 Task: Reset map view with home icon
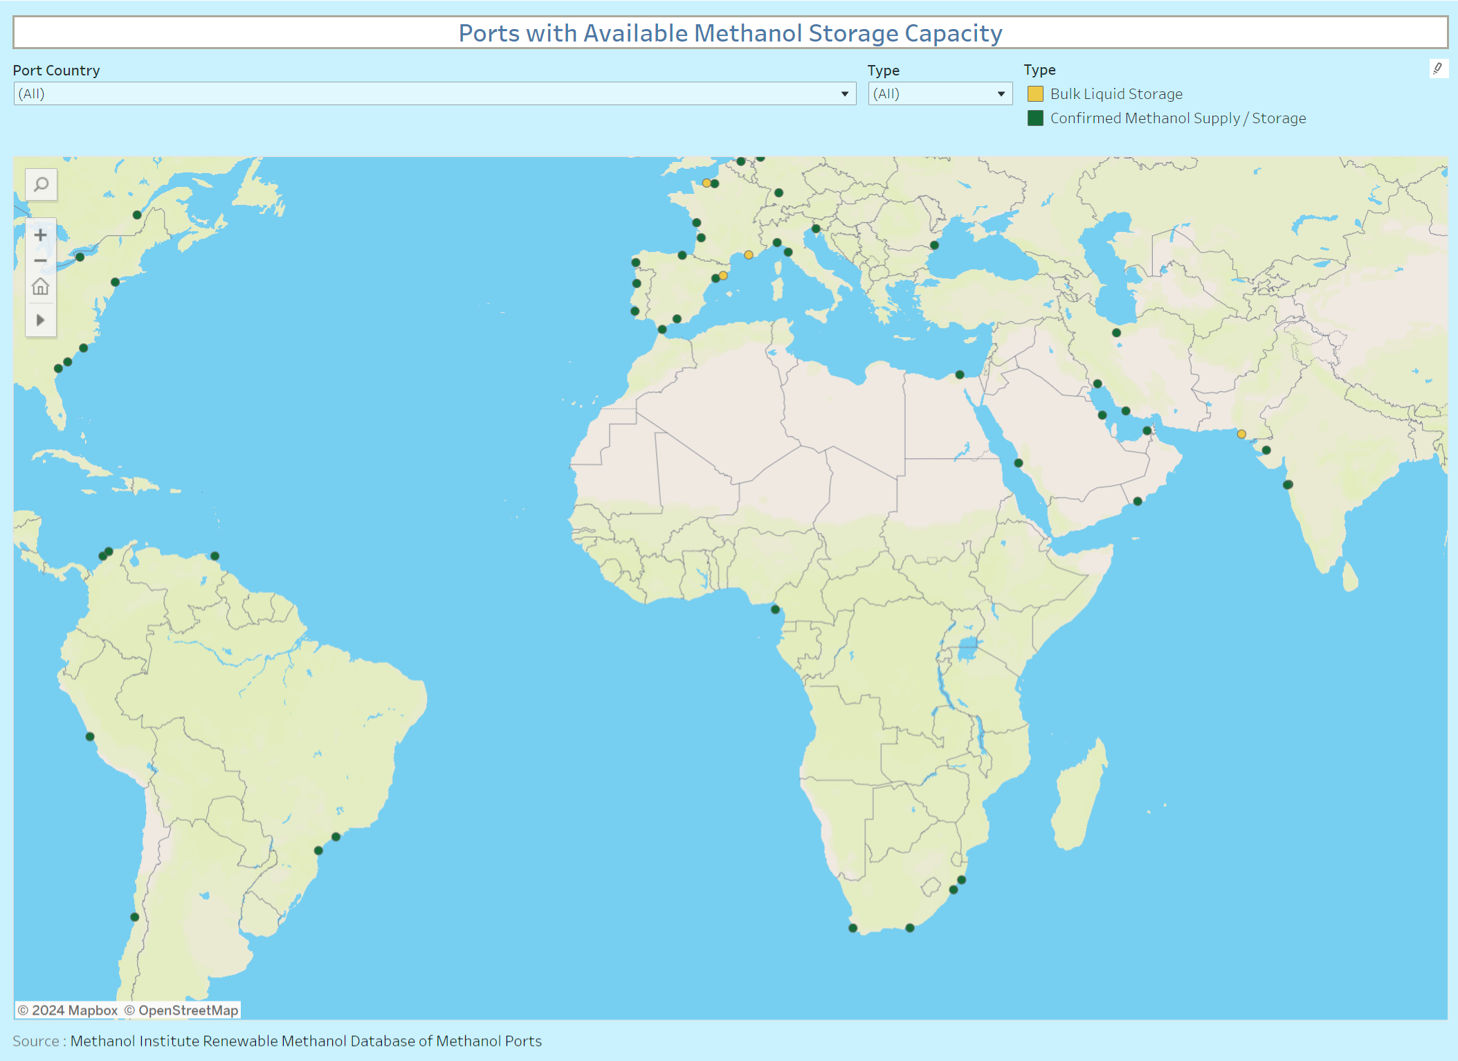coord(41,287)
